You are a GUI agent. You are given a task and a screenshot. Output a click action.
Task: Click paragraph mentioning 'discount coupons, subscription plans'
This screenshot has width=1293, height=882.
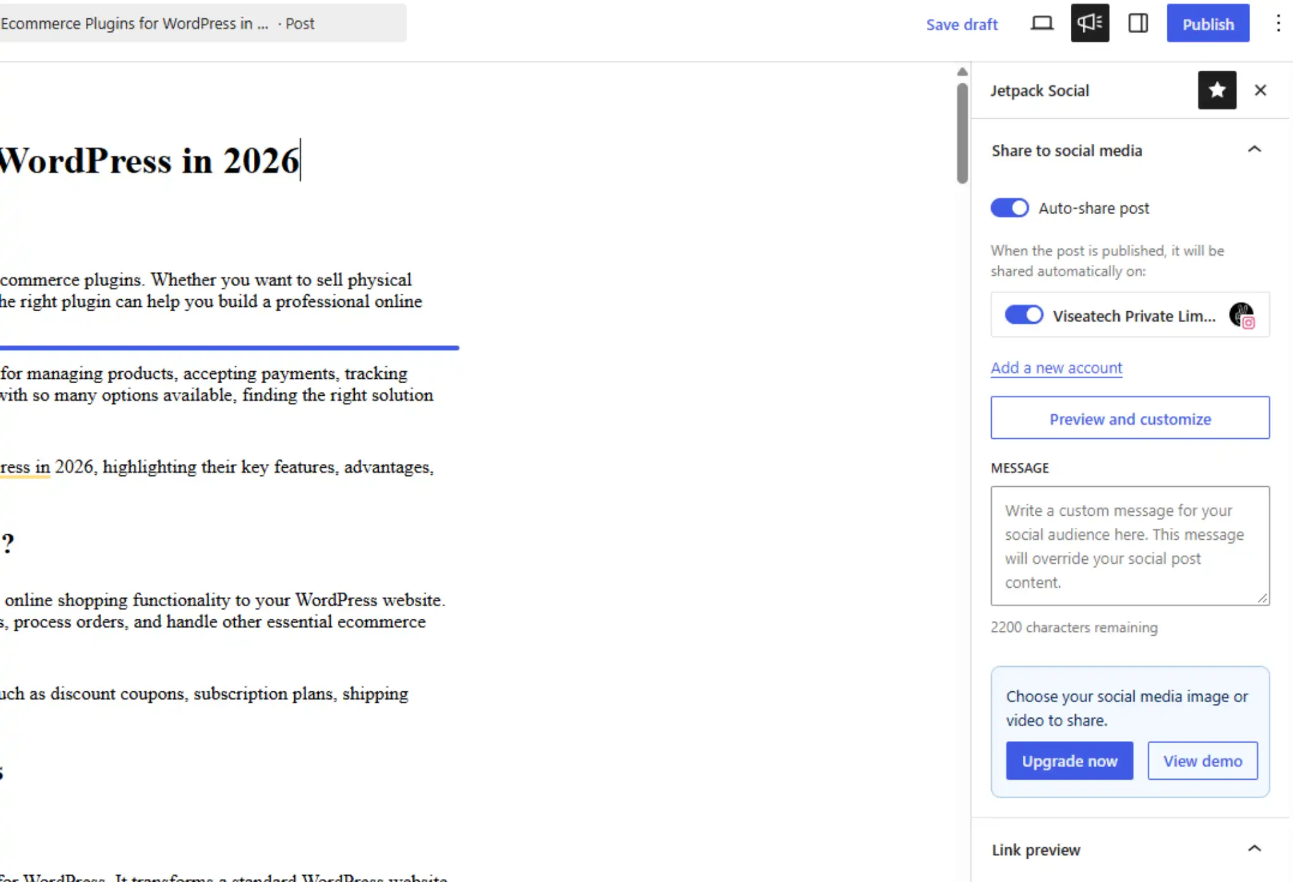click(204, 693)
